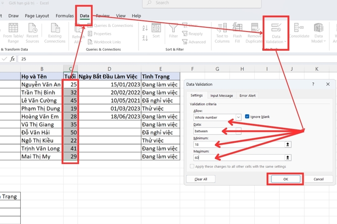Viewport: 337px width, 224px height.
Task: Reapply the current filter
Action: (x=193, y=34)
